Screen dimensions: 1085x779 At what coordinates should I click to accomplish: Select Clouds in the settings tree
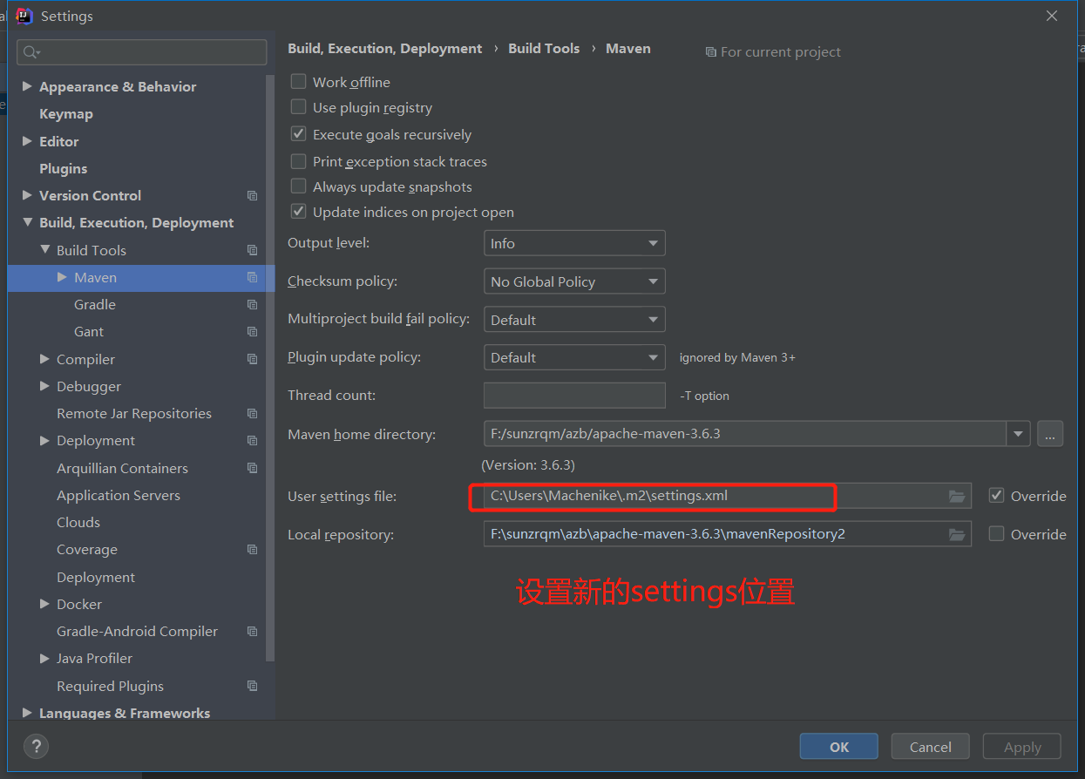[78, 522]
